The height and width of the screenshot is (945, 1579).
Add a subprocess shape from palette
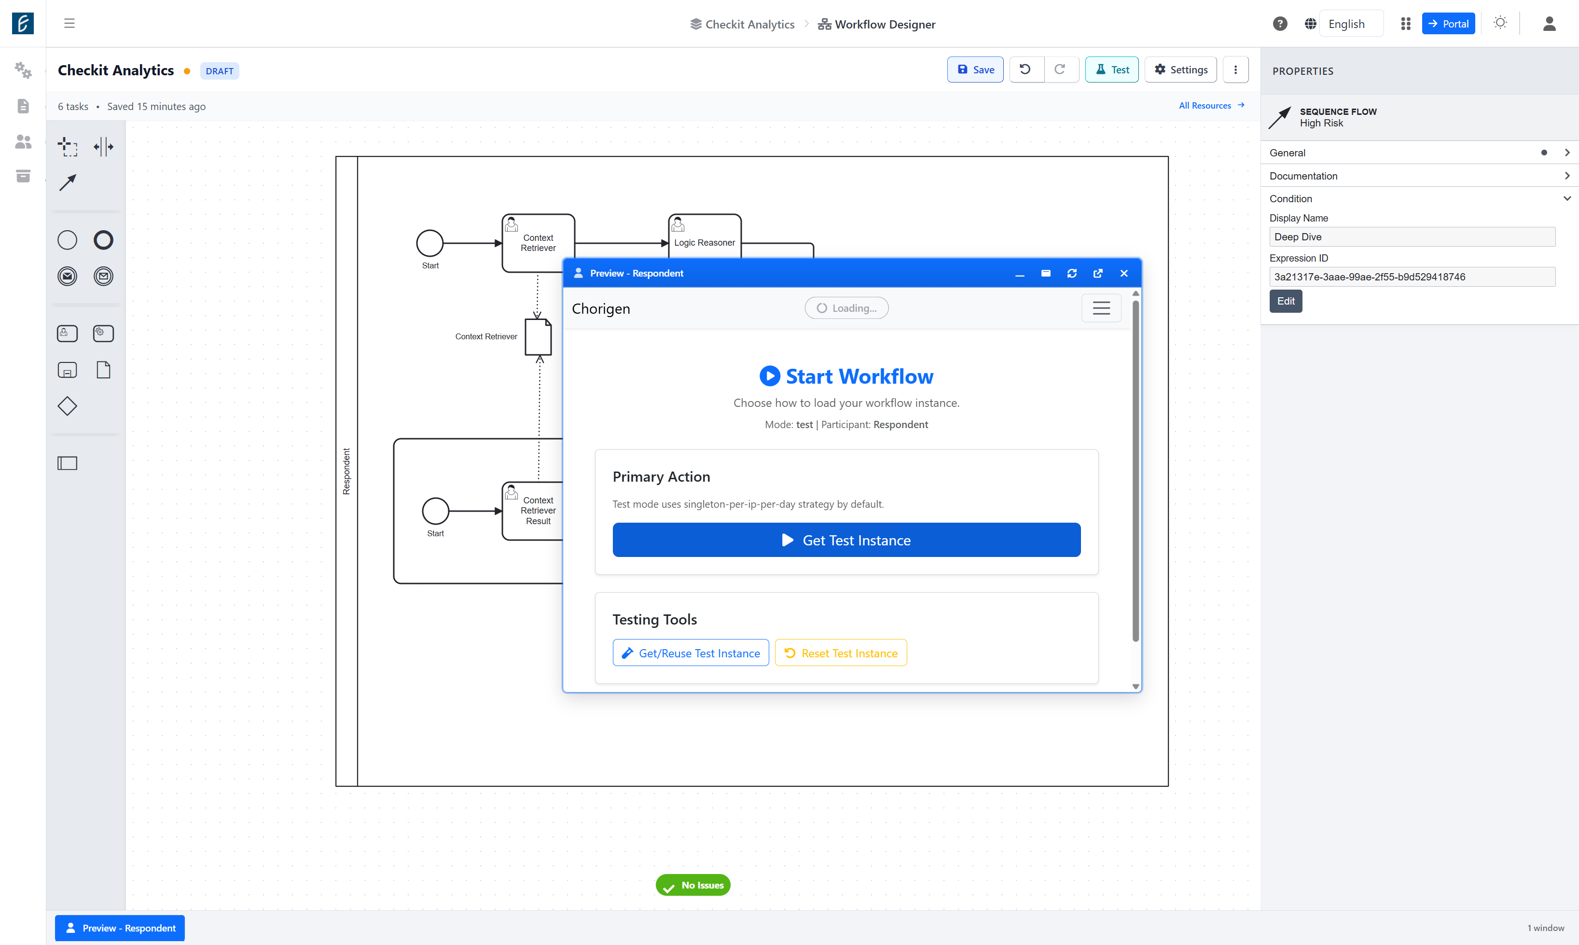(68, 370)
